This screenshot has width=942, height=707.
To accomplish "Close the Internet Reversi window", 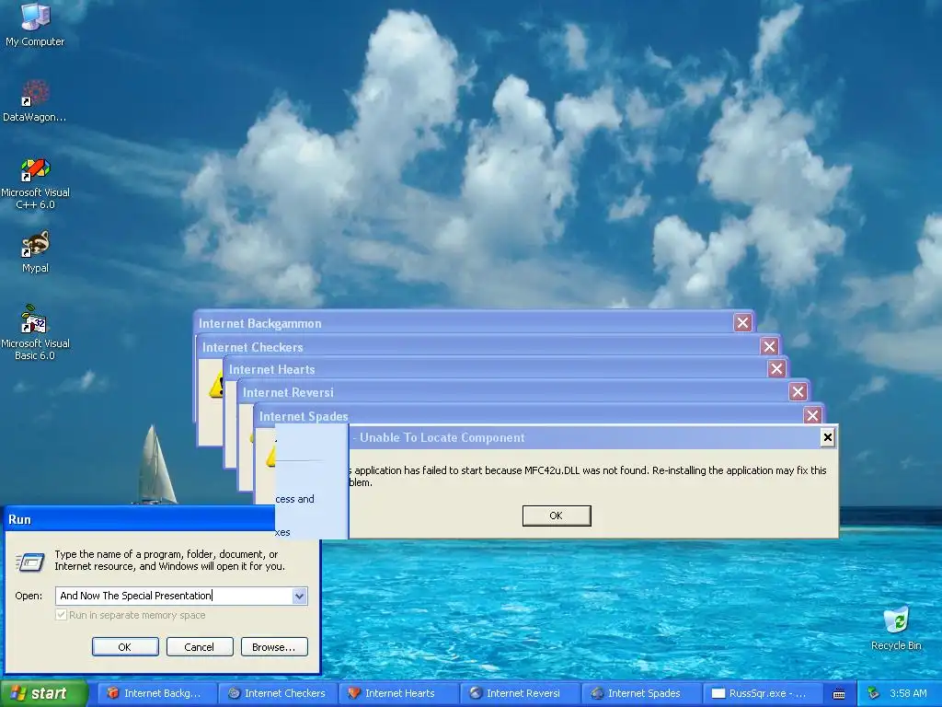I will [x=798, y=392].
